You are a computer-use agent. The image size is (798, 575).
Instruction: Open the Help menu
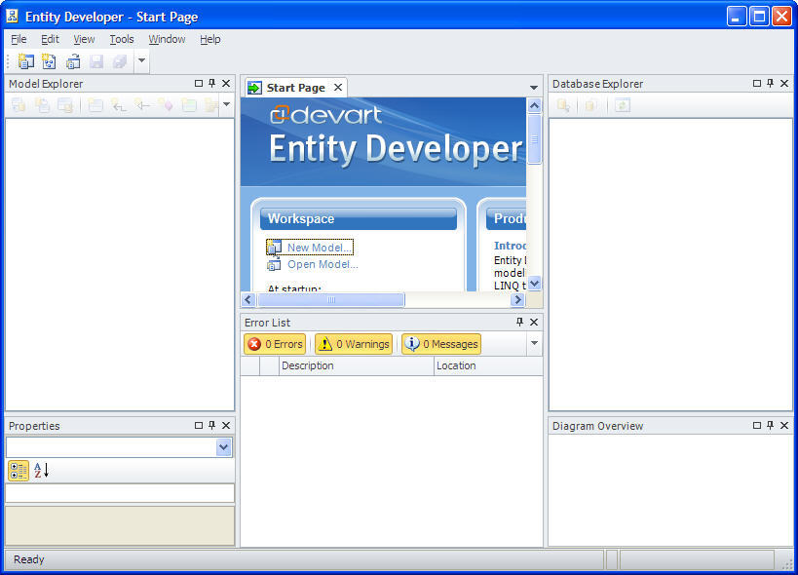(x=210, y=39)
